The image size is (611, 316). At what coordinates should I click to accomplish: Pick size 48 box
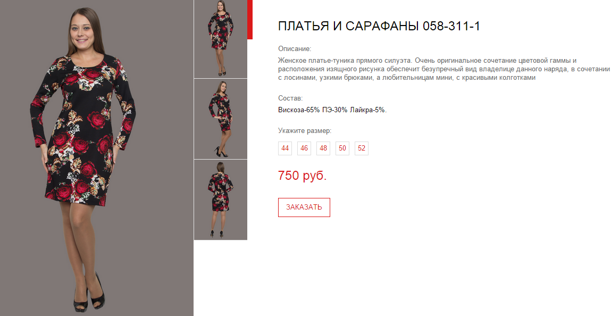point(323,148)
